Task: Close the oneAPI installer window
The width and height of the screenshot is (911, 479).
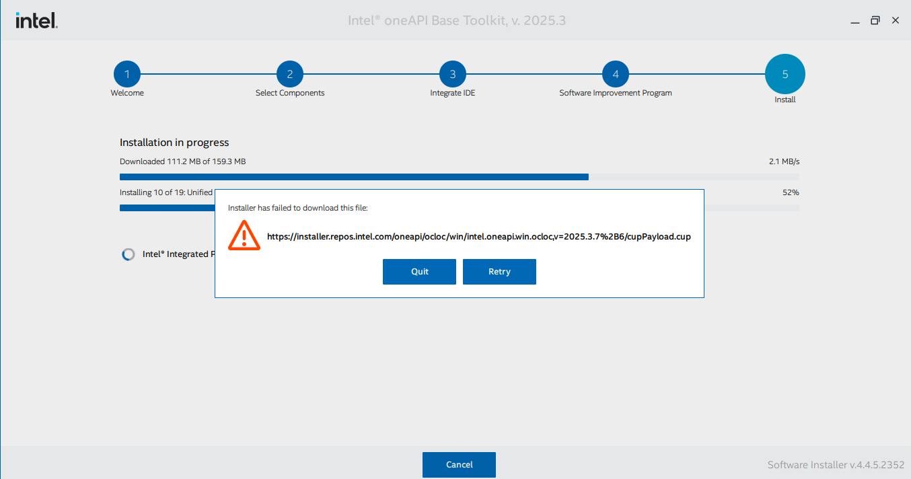Action: click(x=896, y=21)
